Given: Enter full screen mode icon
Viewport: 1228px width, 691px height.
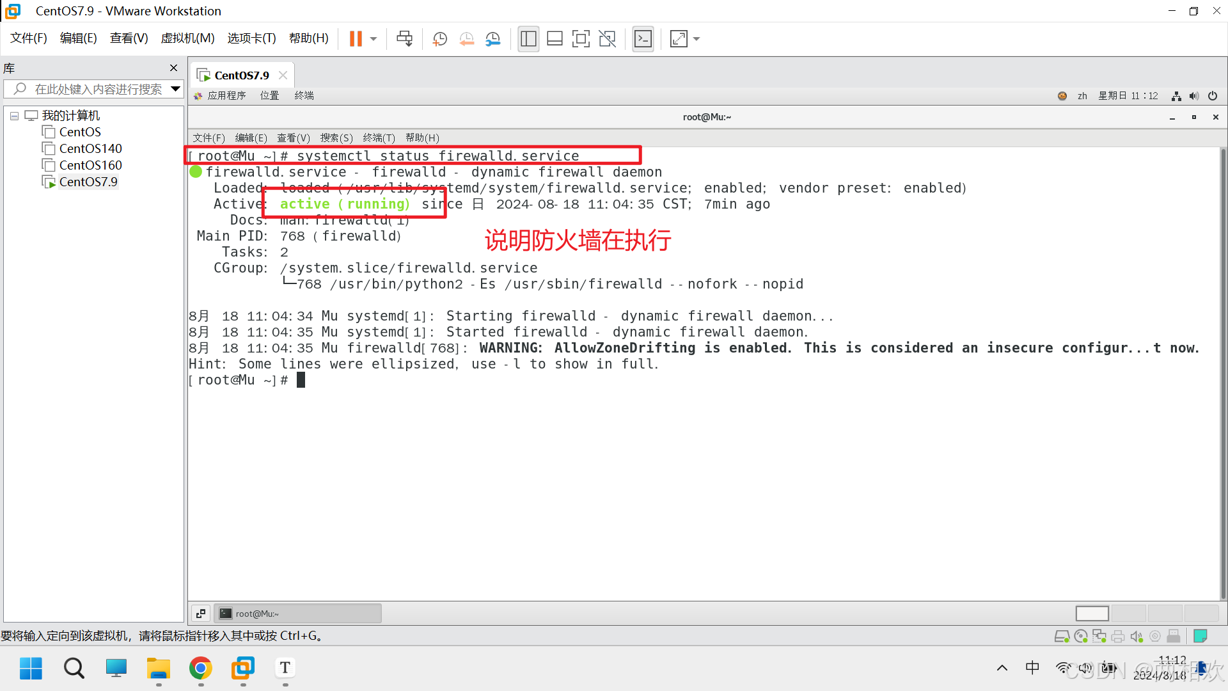Looking at the screenshot, I should coord(581,39).
